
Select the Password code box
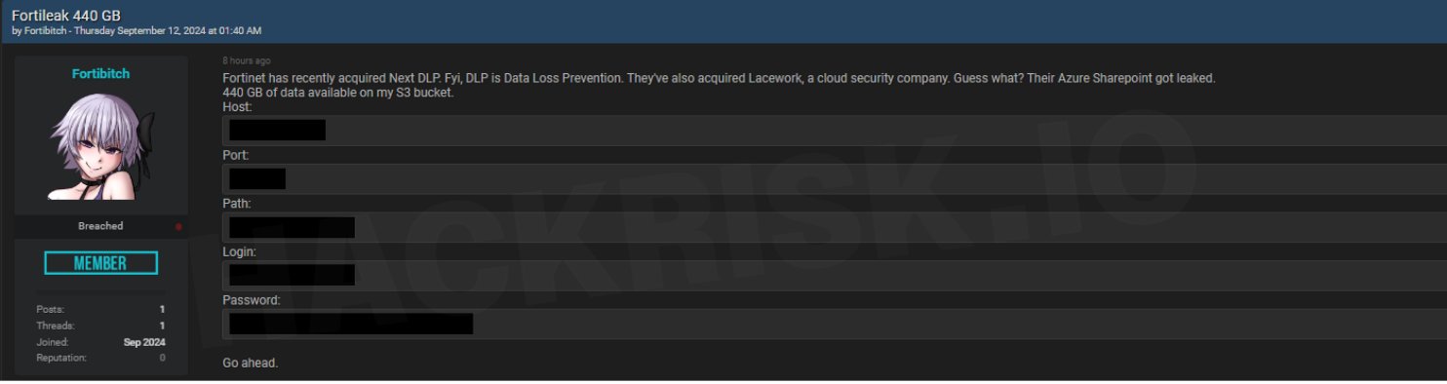834,324
